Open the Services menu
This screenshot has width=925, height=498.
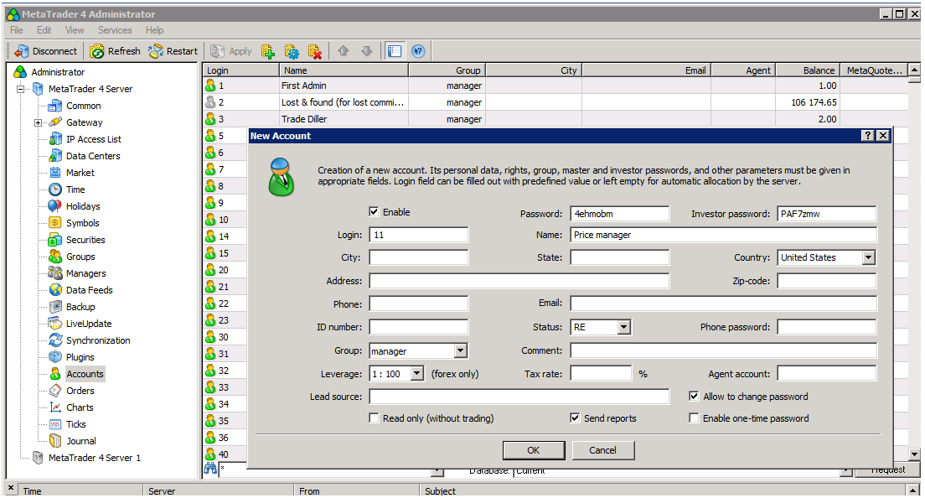point(115,30)
